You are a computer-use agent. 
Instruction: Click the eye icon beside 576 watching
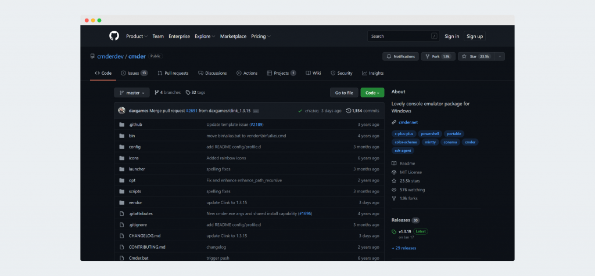(x=394, y=190)
